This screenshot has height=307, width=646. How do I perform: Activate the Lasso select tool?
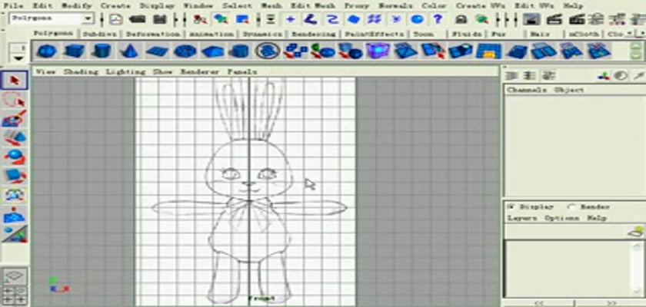click(14, 100)
